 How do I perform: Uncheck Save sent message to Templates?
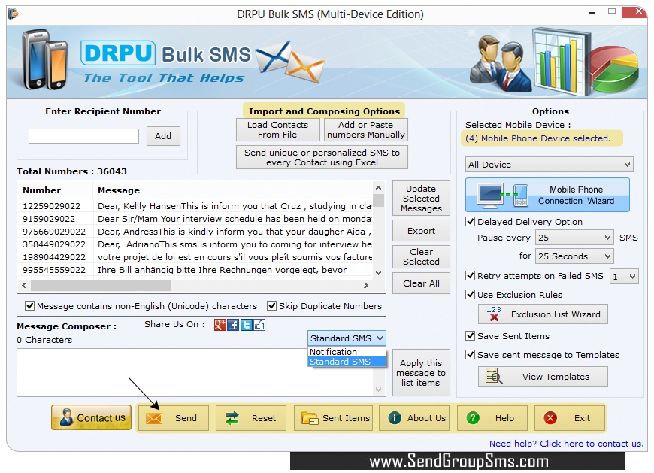tap(470, 354)
